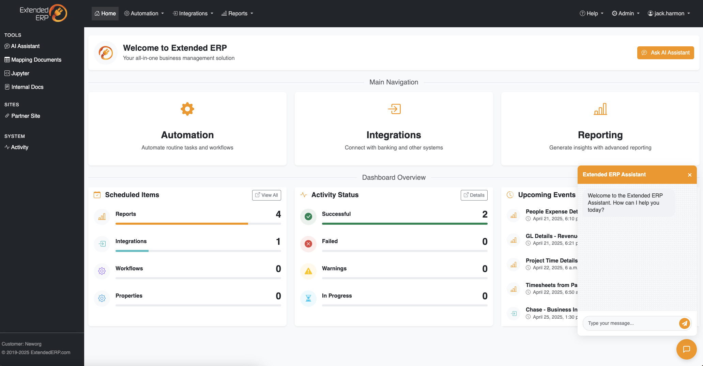This screenshot has width=703, height=366.
Task: Select the Warnings status label
Action: (x=334, y=268)
